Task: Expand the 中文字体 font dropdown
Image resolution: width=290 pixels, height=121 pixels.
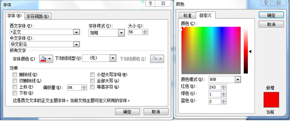Action: 76,44
